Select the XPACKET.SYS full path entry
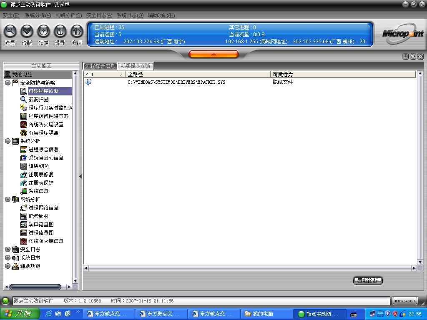The image size is (427, 320). (176, 82)
